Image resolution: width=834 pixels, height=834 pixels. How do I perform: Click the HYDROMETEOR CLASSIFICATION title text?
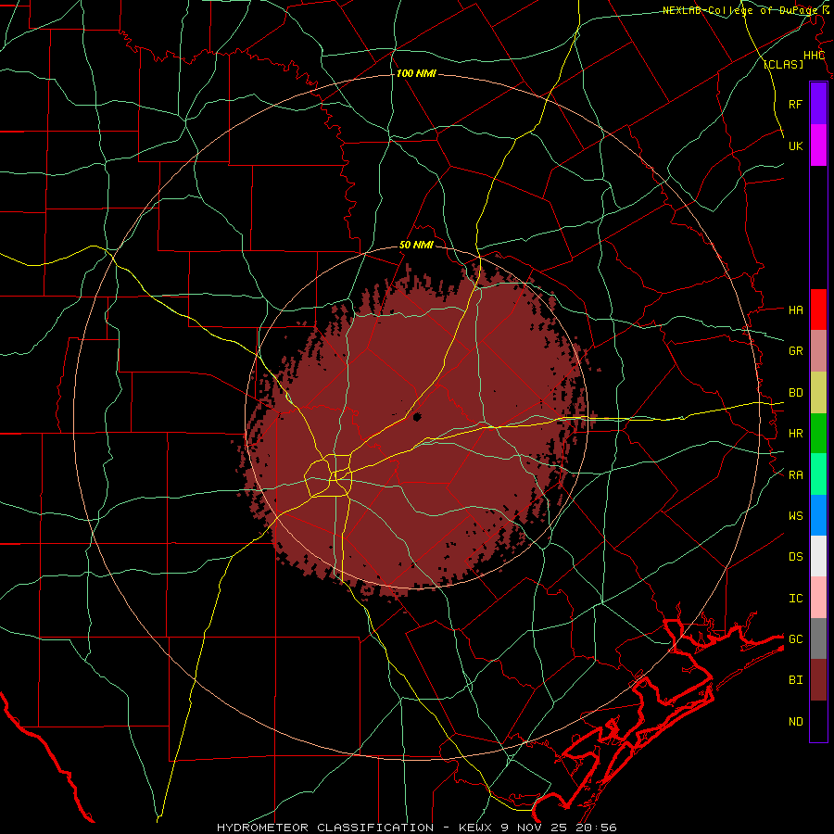[x=325, y=828]
